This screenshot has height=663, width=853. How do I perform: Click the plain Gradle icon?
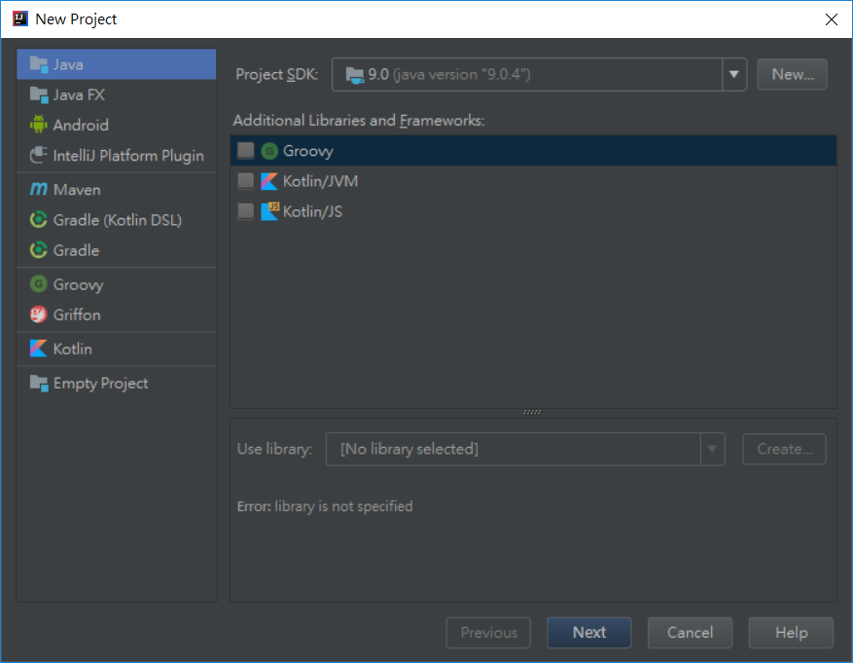click(39, 250)
